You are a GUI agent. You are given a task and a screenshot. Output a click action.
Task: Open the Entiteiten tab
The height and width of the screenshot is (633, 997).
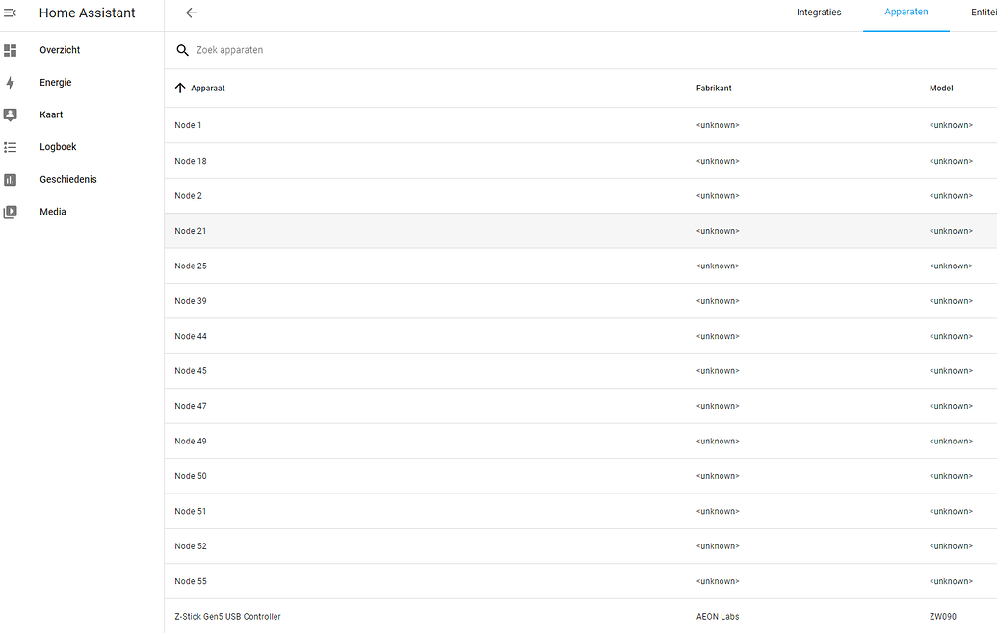[x=983, y=13]
